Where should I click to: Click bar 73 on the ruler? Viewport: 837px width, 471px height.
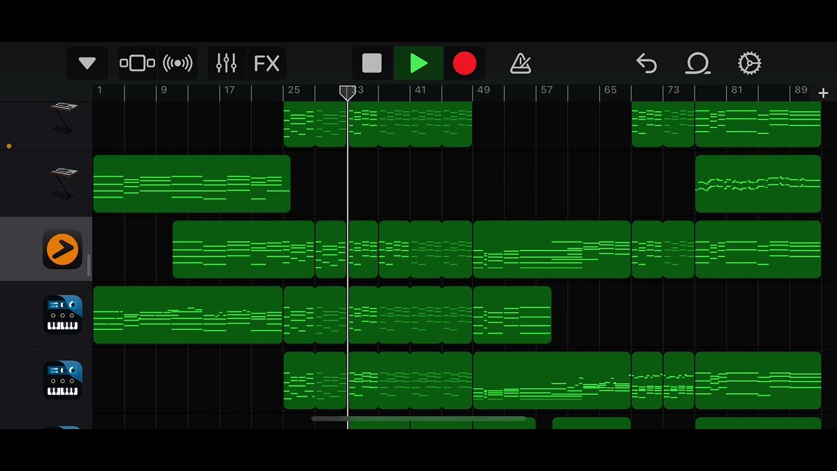pos(673,90)
